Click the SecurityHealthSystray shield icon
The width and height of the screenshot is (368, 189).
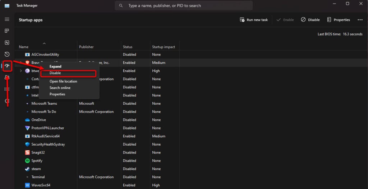point(27,144)
